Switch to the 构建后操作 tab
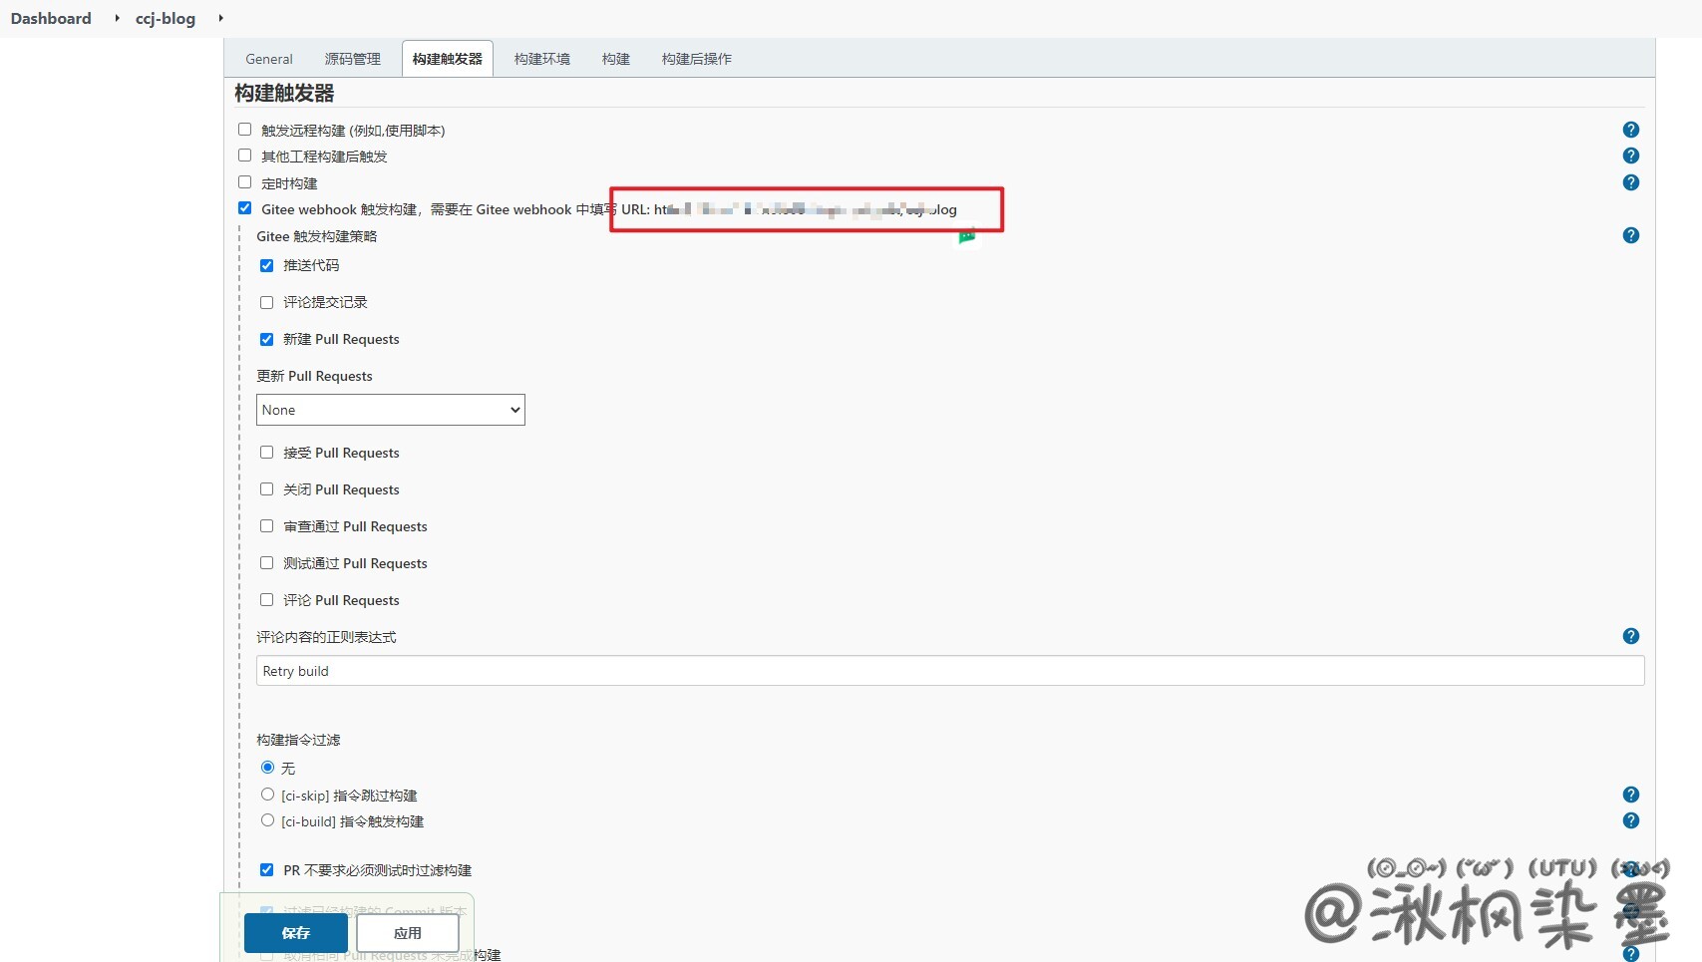Image resolution: width=1702 pixels, height=962 pixels. [696, 59]
